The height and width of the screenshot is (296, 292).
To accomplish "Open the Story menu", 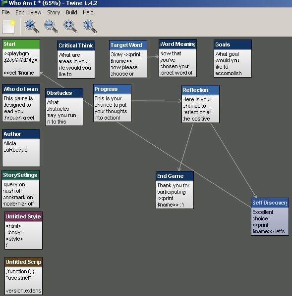I will 54,12.
